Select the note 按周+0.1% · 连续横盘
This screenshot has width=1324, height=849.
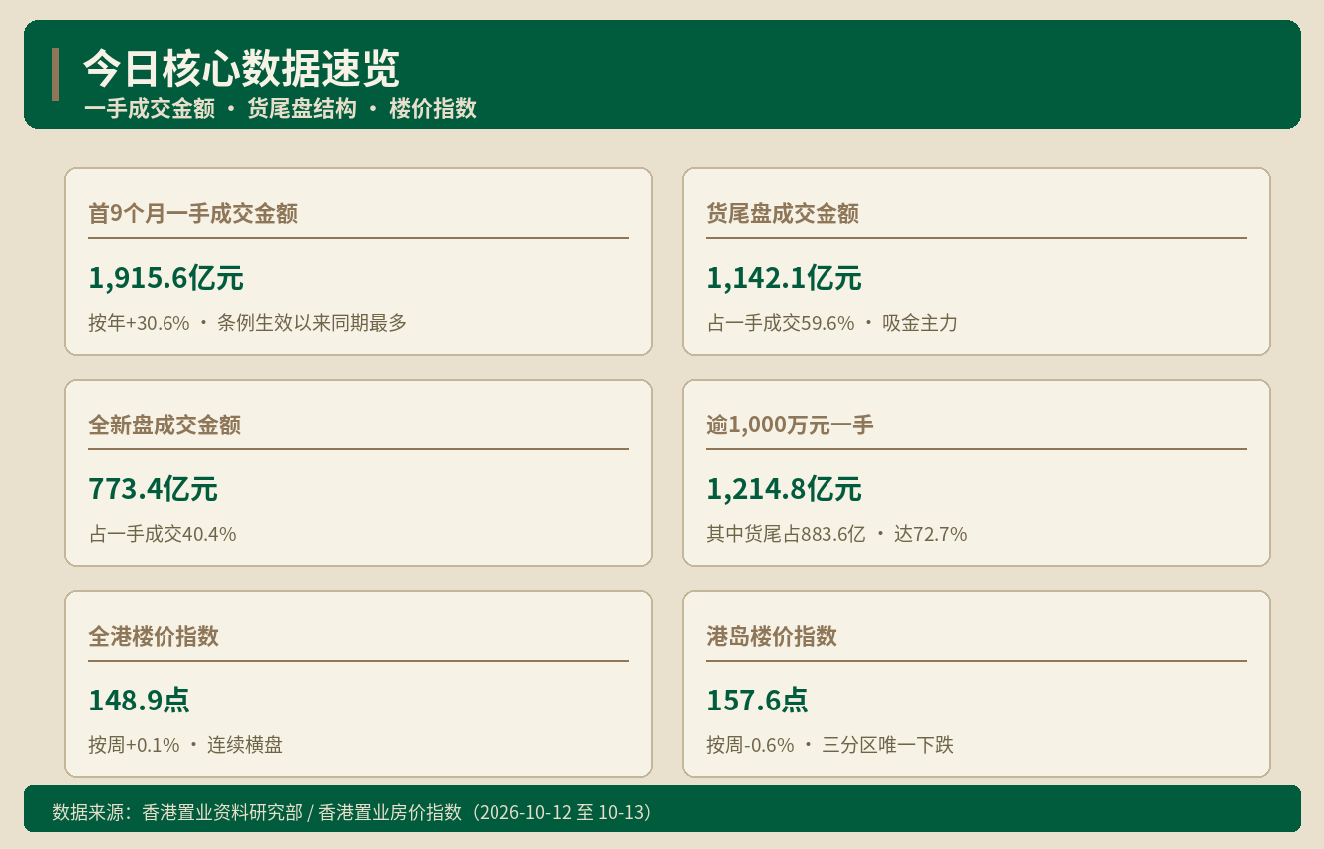[x=185, y=745]
